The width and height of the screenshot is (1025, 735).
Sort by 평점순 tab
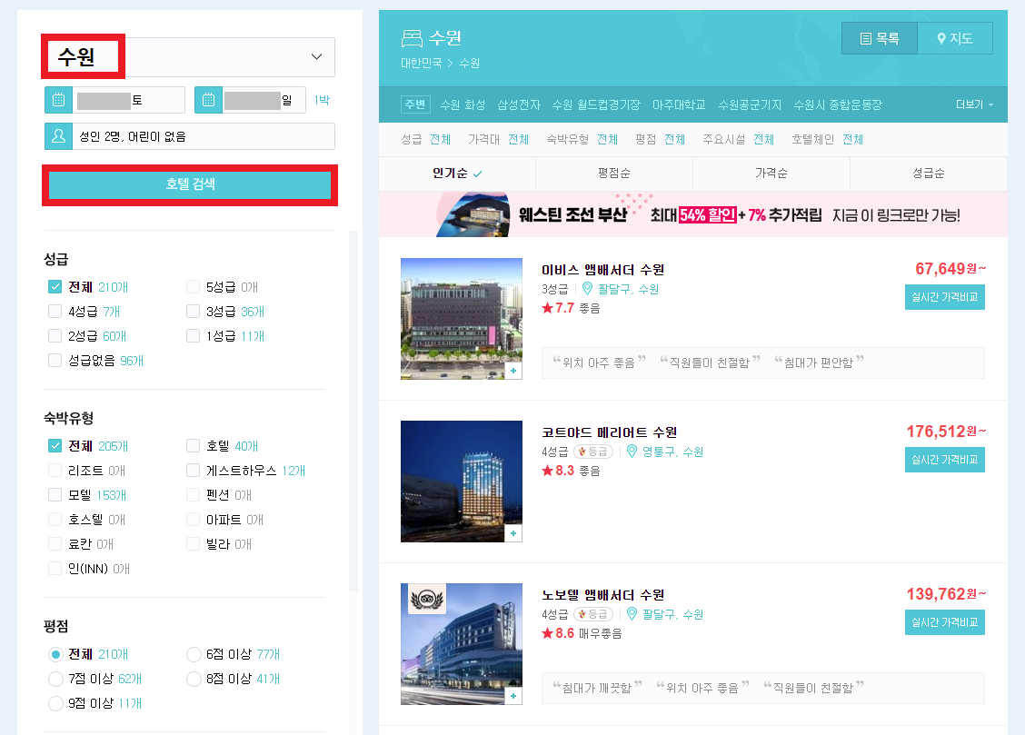click(x=614, y=174)
